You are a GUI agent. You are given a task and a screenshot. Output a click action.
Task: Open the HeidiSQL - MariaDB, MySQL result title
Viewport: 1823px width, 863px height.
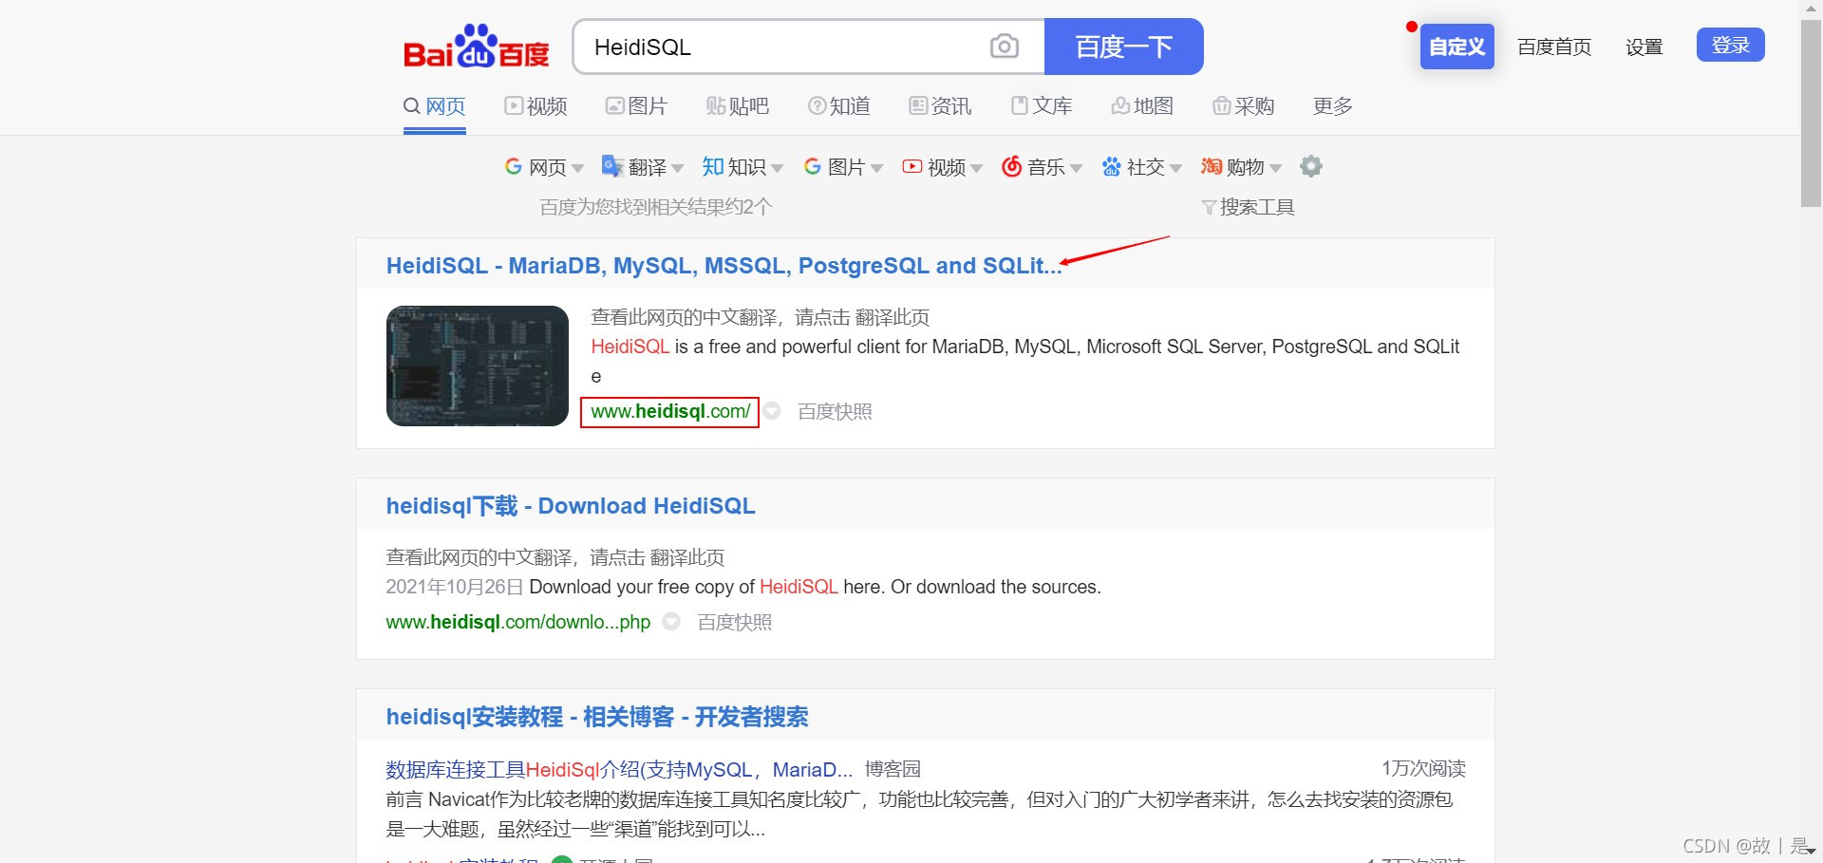tap(724, 266)
